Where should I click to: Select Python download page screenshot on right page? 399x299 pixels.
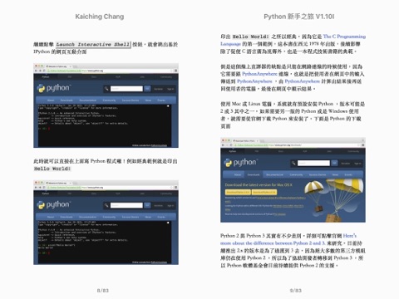click(293, 180)
